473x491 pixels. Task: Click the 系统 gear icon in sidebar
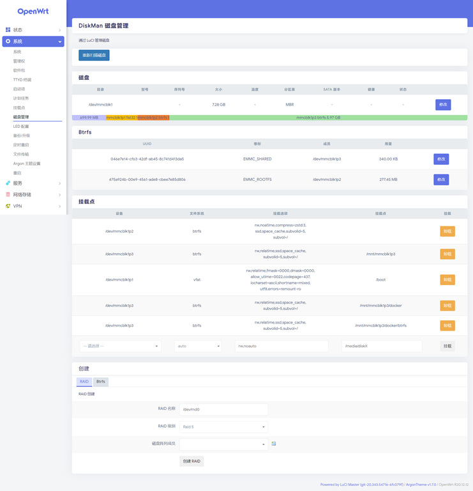[8, 42]
